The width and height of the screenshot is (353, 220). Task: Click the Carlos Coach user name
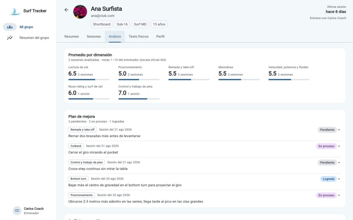pyautogui.click(x=34, y=209)
